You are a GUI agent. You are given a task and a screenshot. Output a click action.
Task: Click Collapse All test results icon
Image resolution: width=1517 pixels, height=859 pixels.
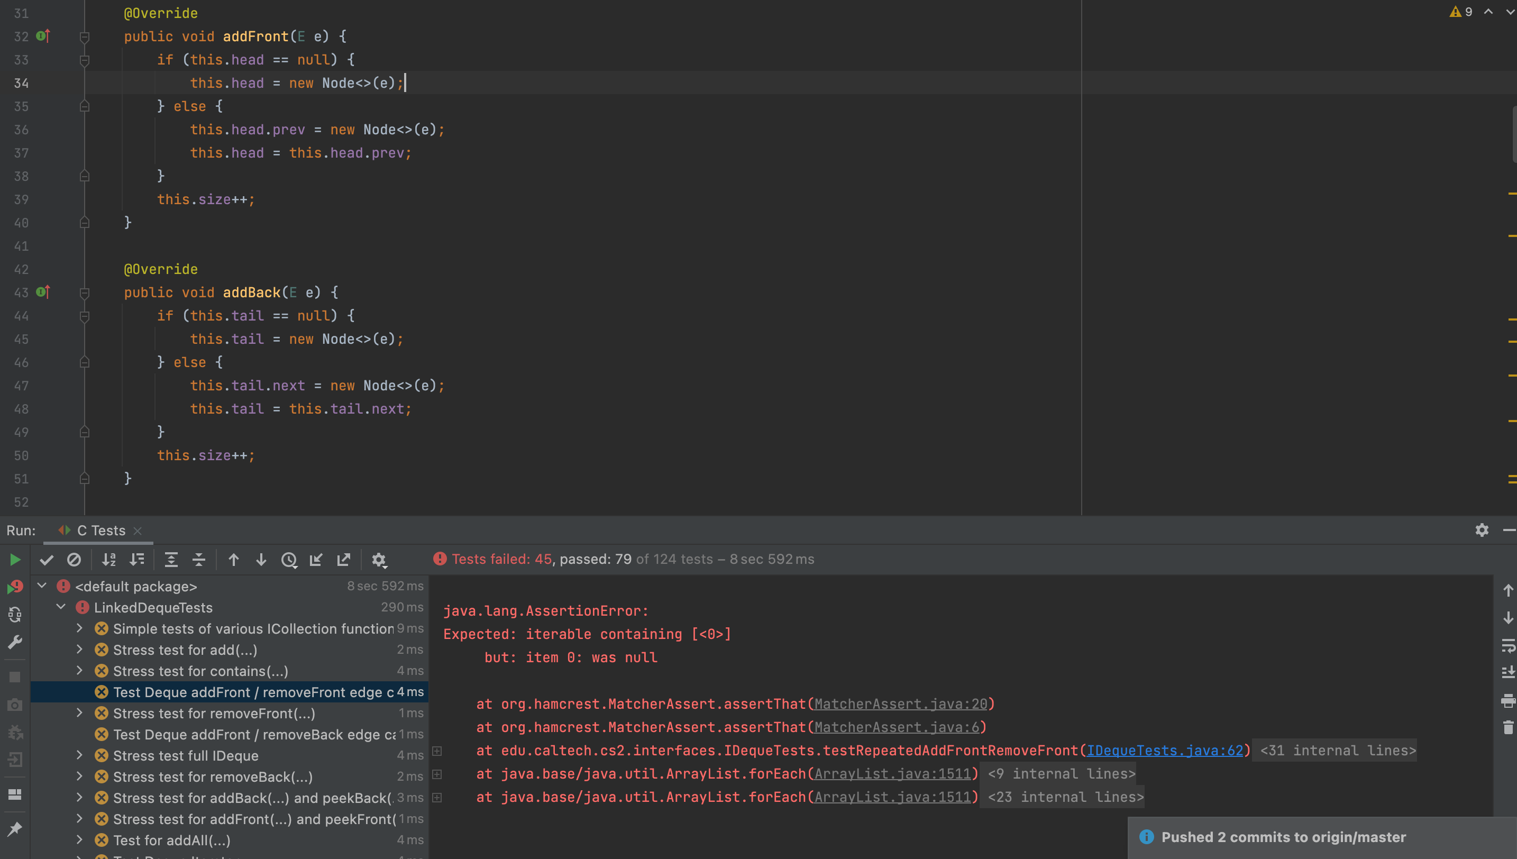coord(199,559)
